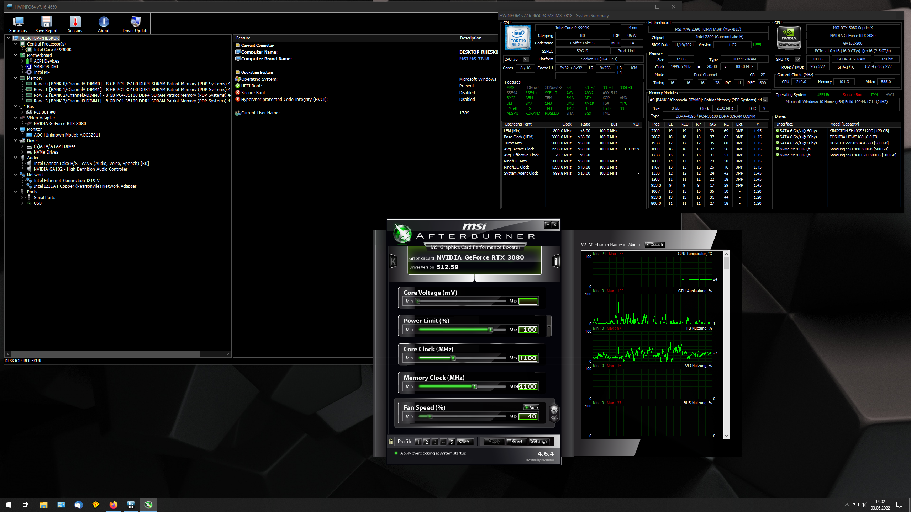Detach the Afterburner hardware monitor

(655, 245)
